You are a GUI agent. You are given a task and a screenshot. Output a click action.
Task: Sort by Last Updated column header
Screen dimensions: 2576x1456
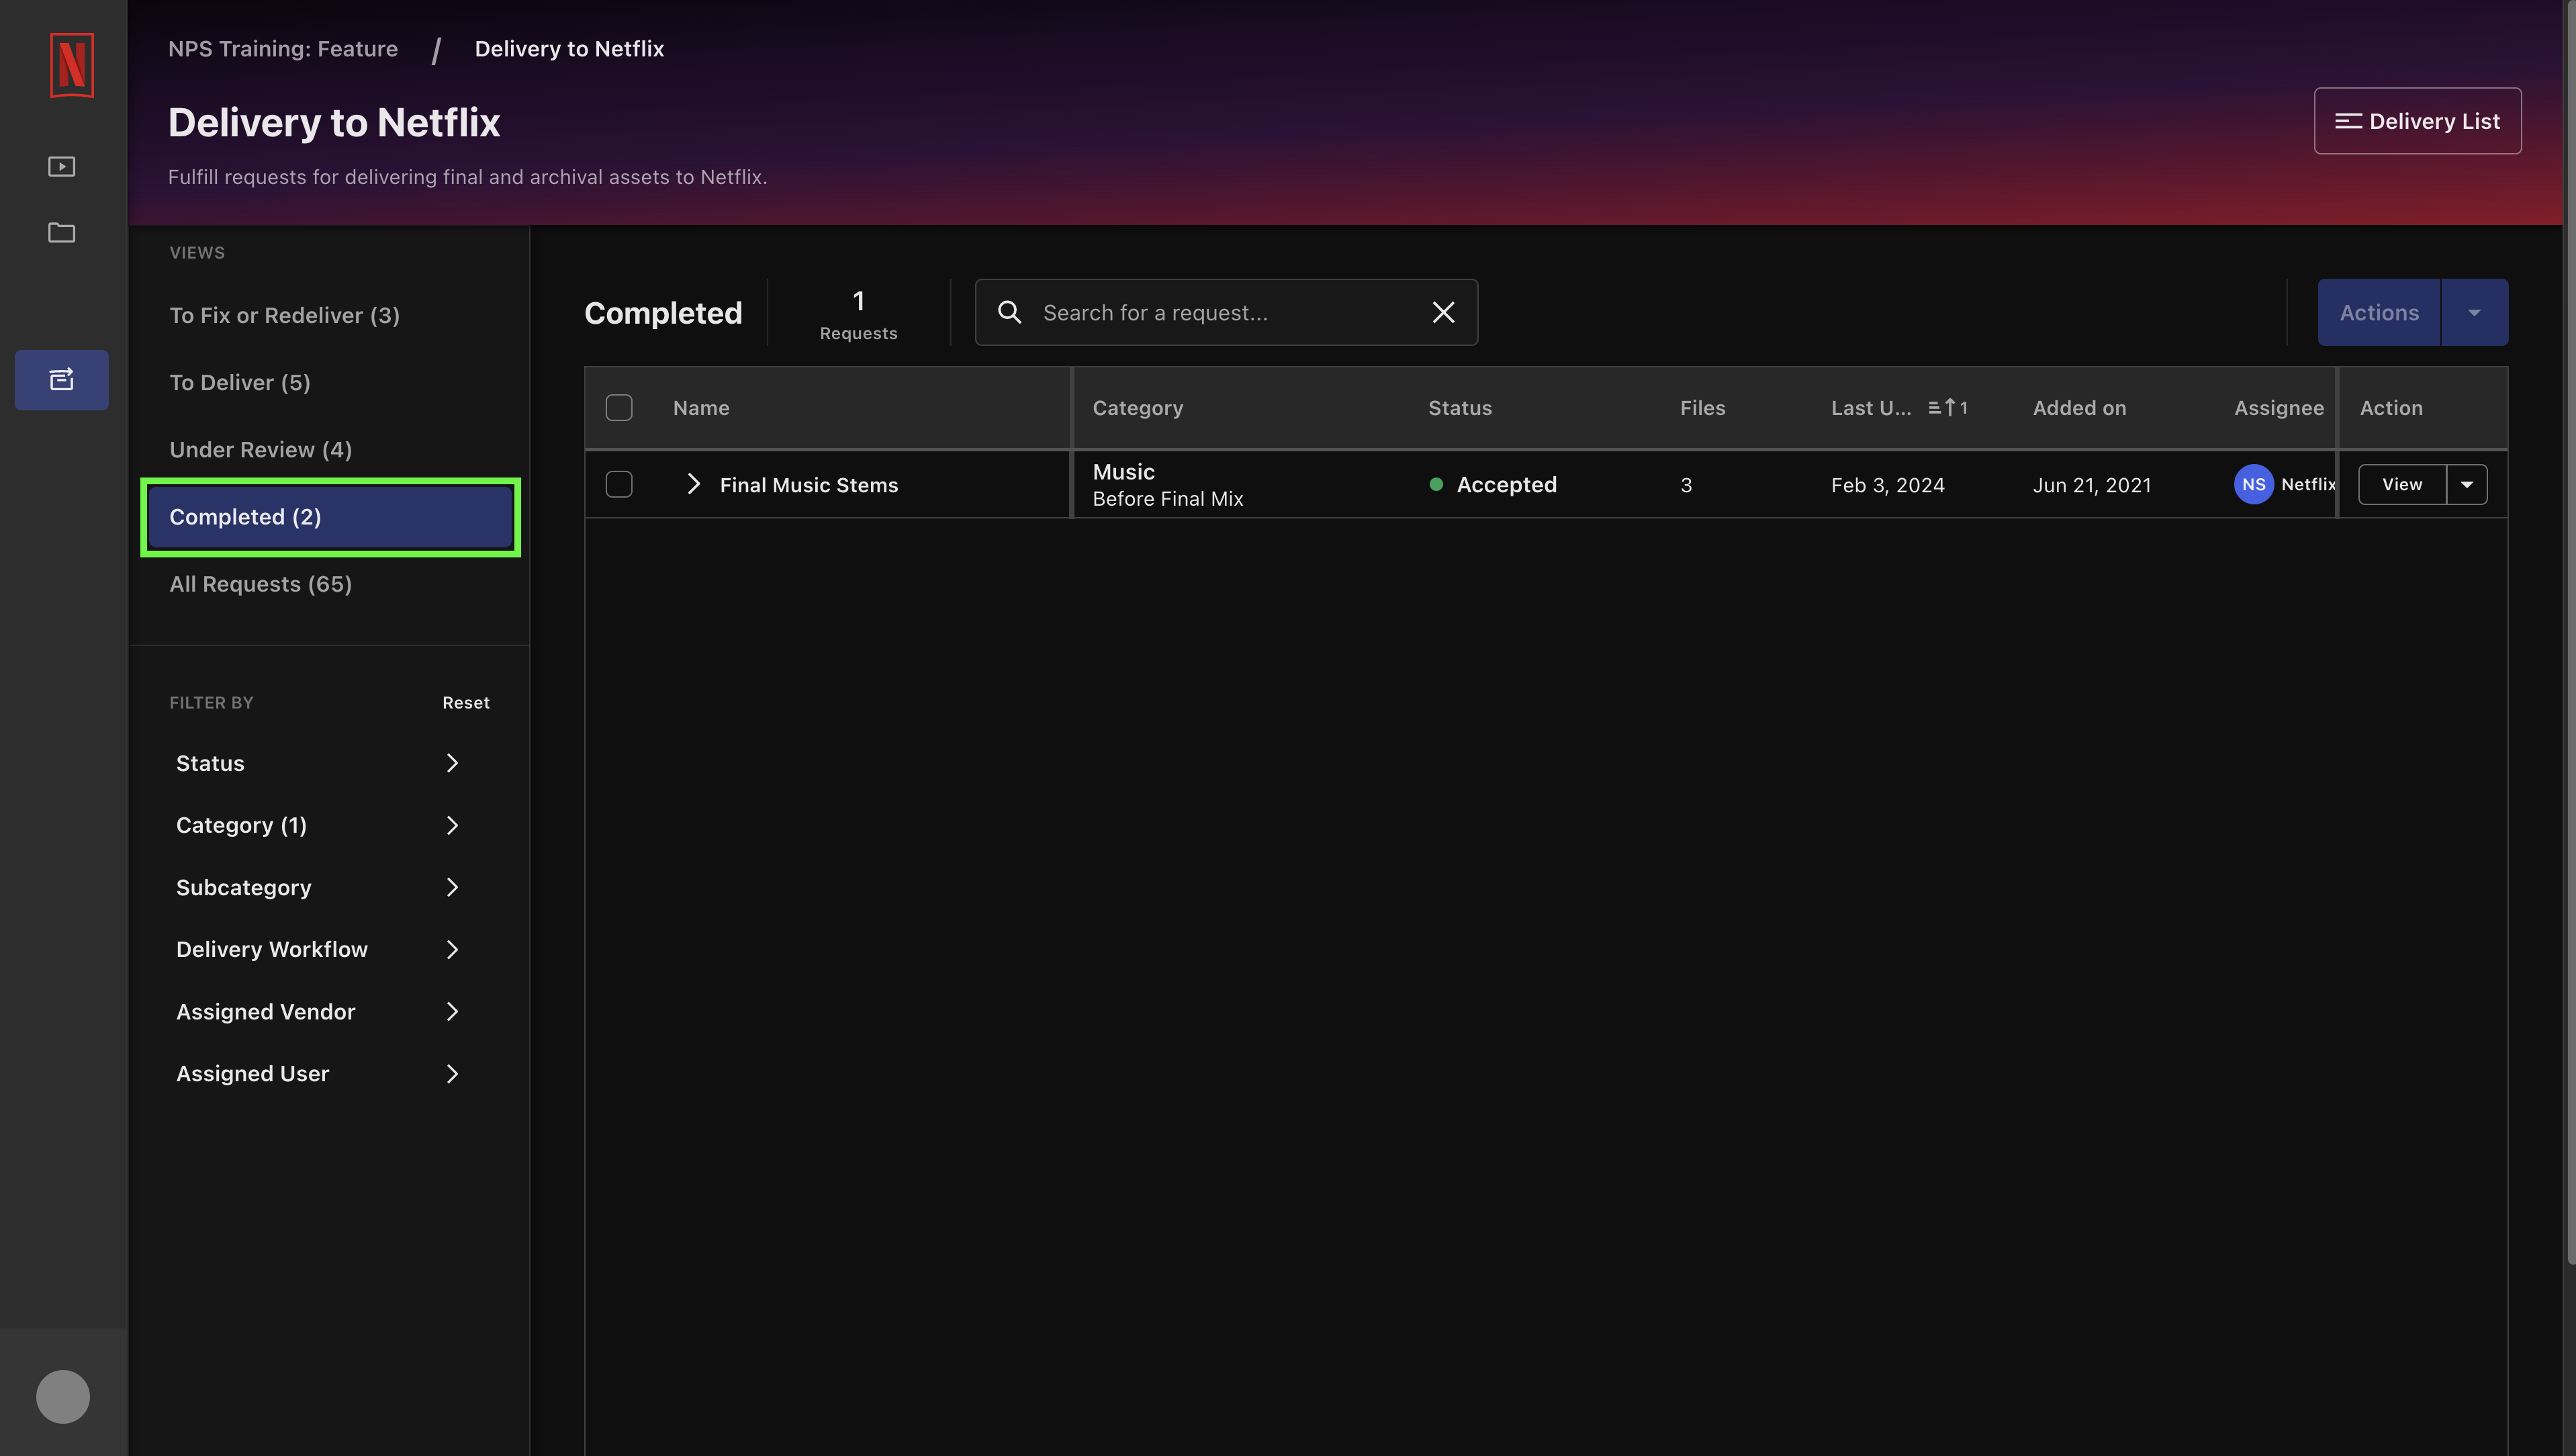(1870, 408)
